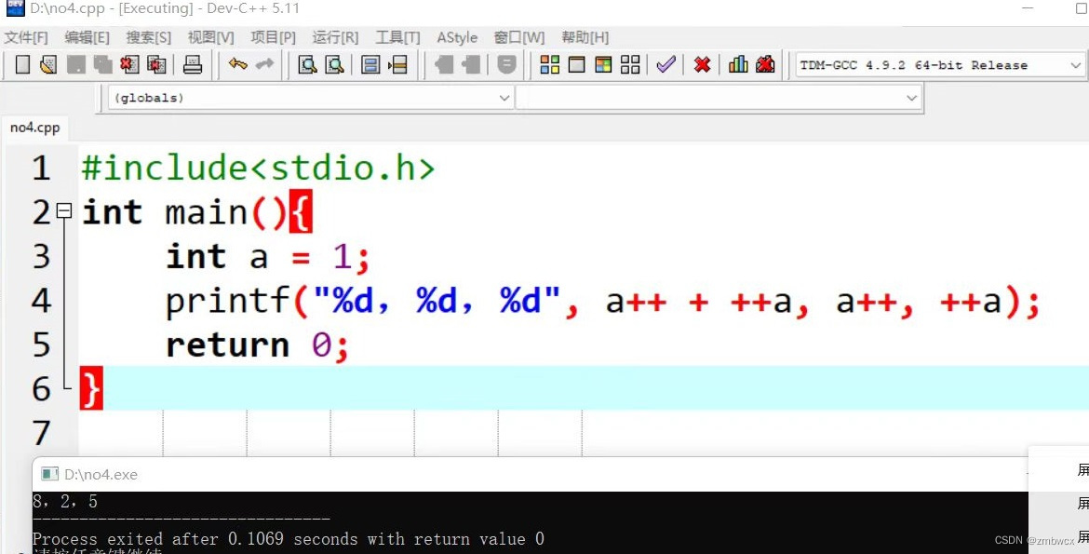1089x554 pixels.
Task: Click the 'a++ + ++a' expression in code
Action: 698,301
